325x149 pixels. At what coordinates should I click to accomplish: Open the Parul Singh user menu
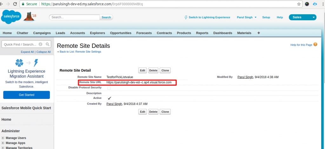(247, 17)
